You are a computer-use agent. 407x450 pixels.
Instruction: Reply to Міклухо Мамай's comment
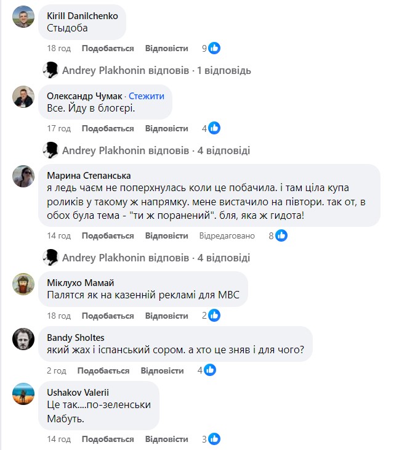166,316
